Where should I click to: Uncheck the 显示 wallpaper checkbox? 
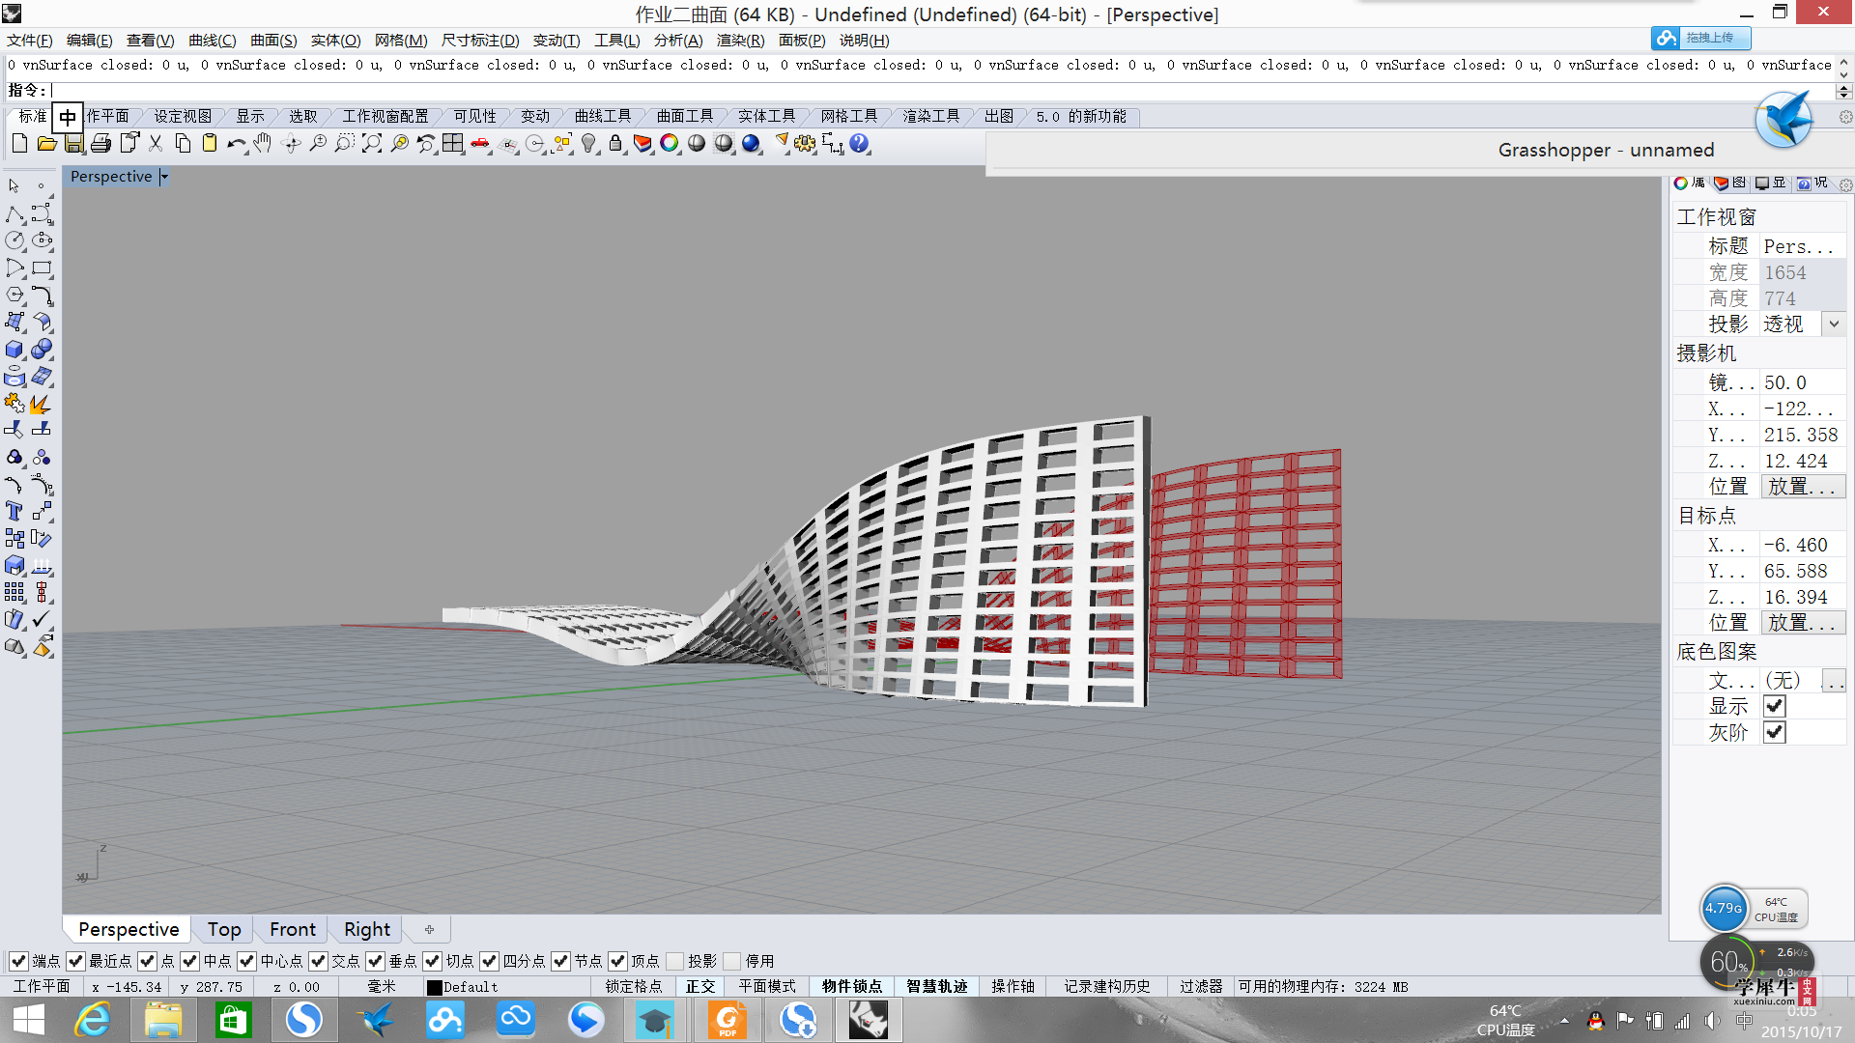tap(1774, 706)
